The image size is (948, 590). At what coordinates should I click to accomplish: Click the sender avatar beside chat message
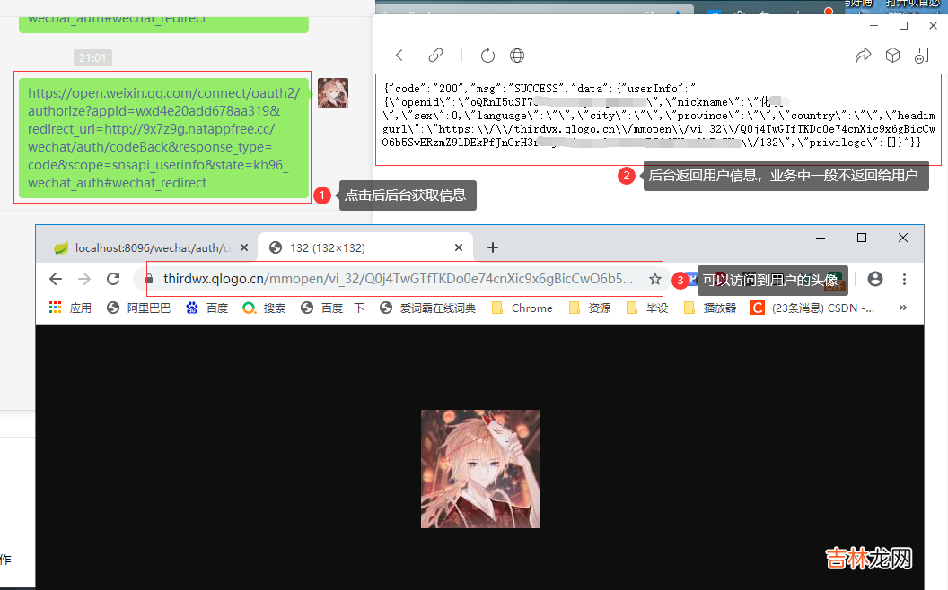pyautogui.click(x=333, y=93)
